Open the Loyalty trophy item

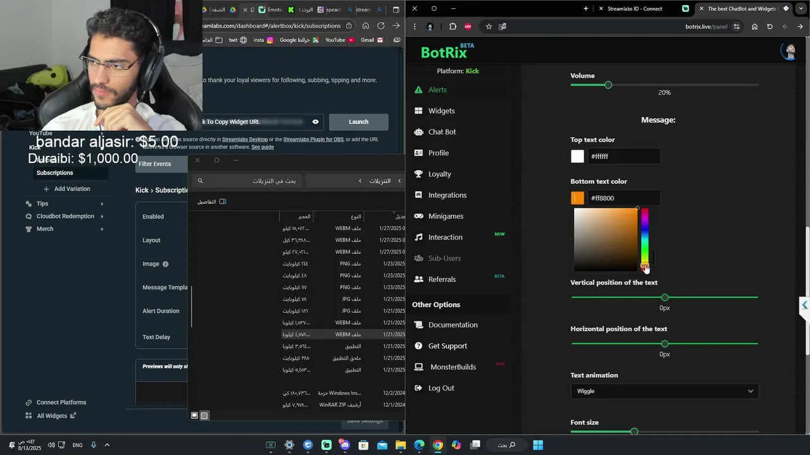coord(432,174)
